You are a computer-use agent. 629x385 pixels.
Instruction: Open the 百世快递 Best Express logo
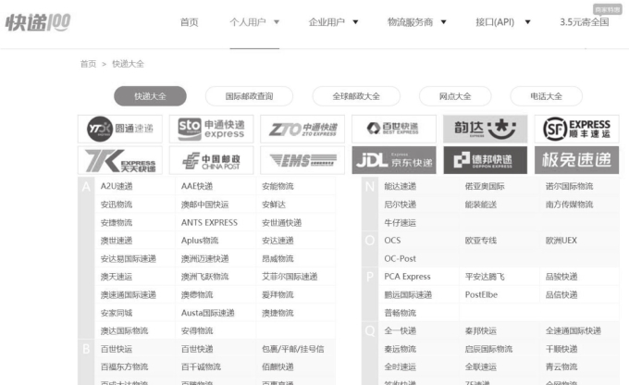coord(394,129)
